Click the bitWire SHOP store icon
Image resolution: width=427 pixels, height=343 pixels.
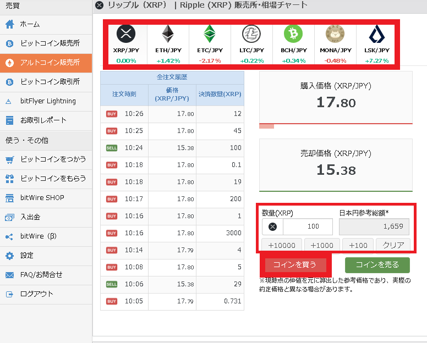9,198
